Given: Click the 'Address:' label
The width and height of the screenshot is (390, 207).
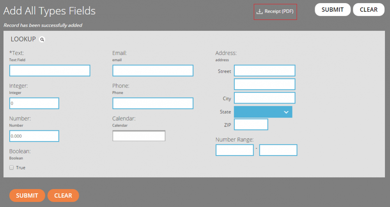Looking at the screenshot, I should (x=226, y=53).
